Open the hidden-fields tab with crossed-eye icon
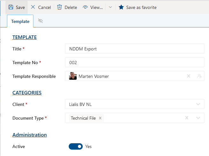209x156 pixels. pyautogui.click(x=40, y=21)
